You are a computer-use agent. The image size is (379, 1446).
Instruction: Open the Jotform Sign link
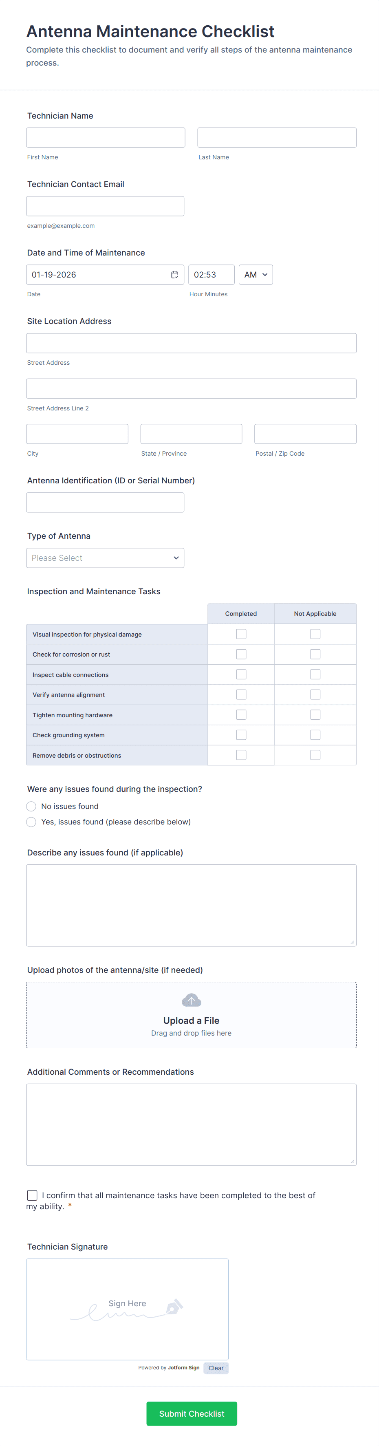[x=183, y=1367]
